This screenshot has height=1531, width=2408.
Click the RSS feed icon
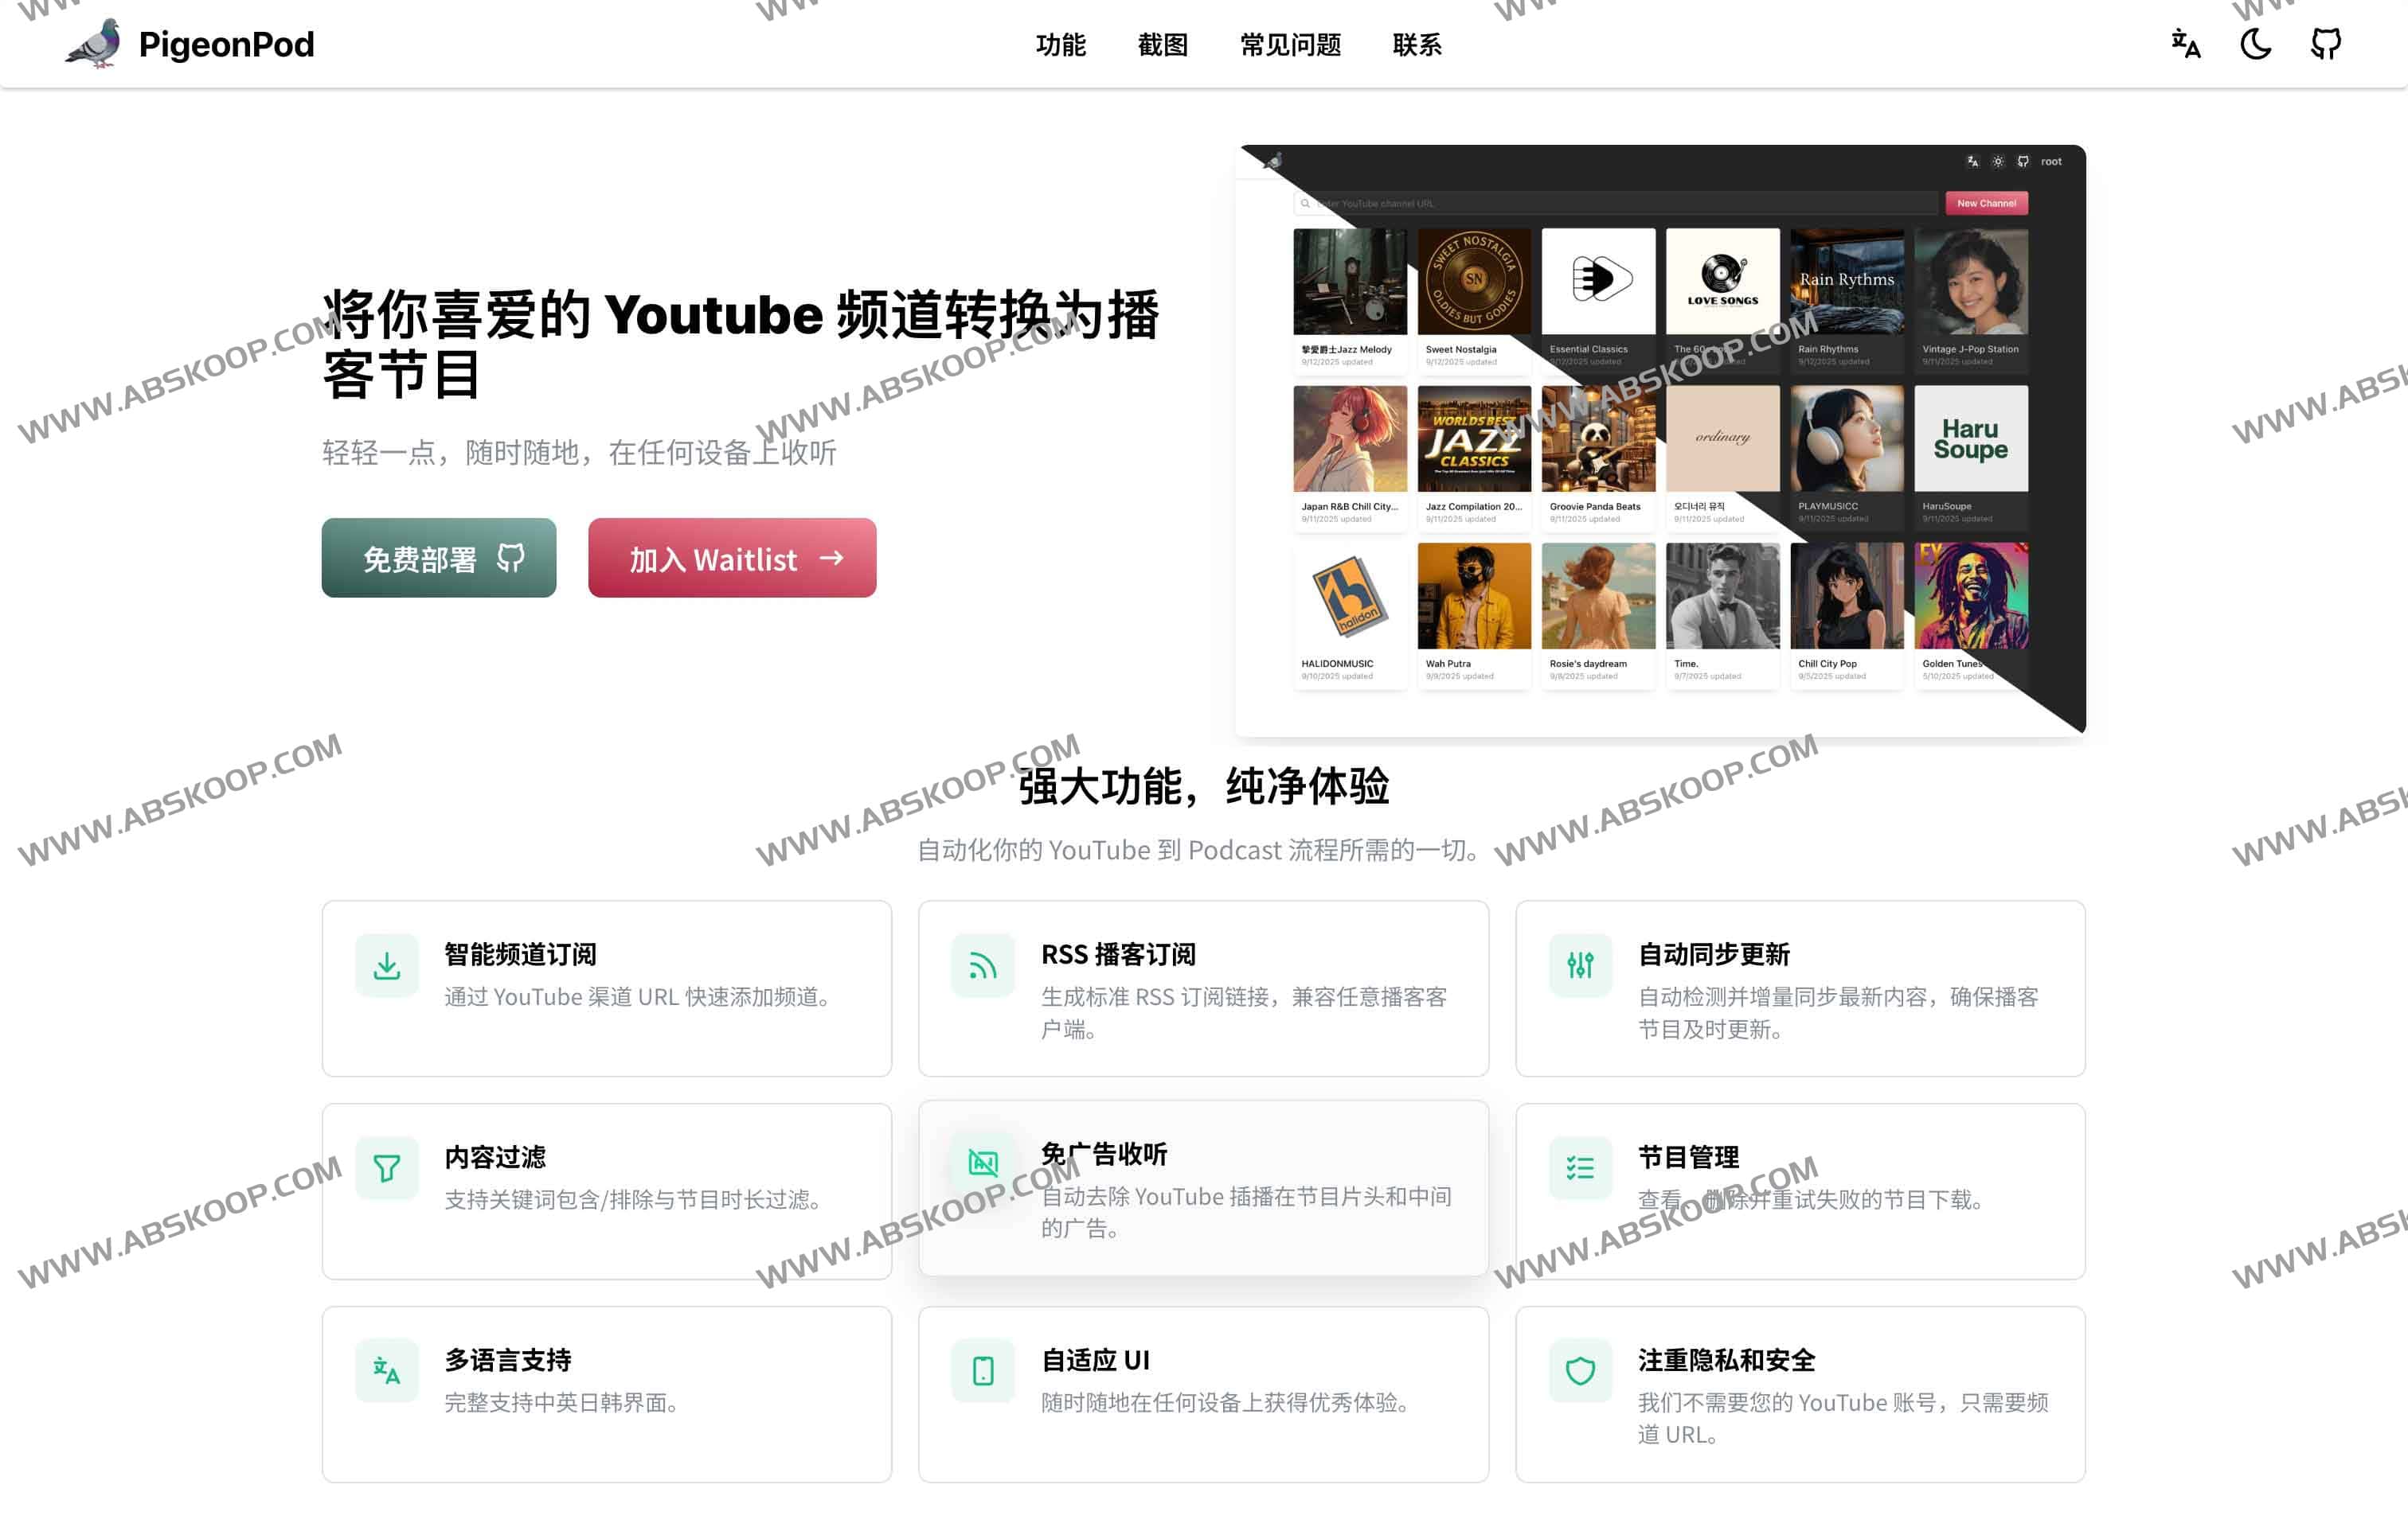(983, 966)
